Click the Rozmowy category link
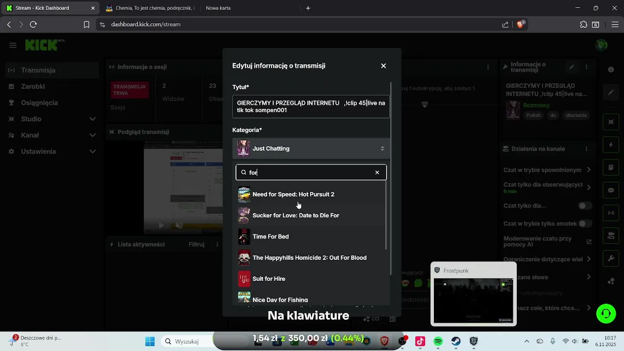This screenshot has width=624, height=351. click(x=536, y=105)
